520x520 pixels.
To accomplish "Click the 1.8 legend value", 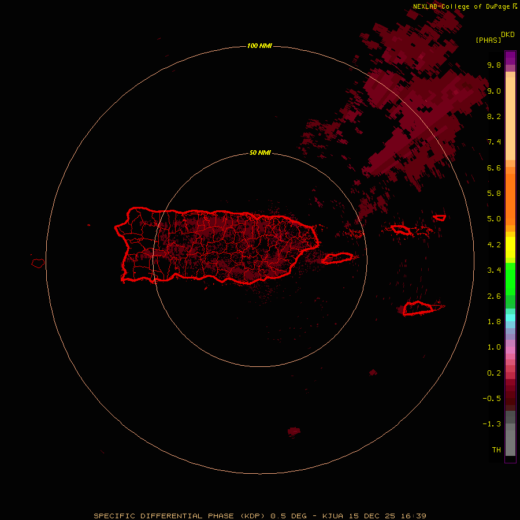I will click(494, 322).
